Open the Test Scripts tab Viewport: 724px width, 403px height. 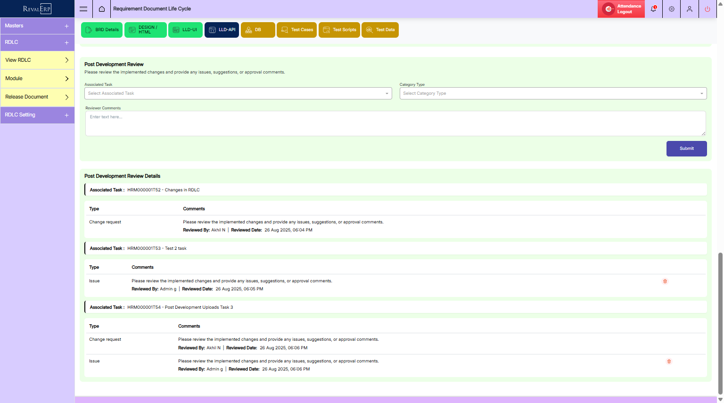[x=339, y=30]
